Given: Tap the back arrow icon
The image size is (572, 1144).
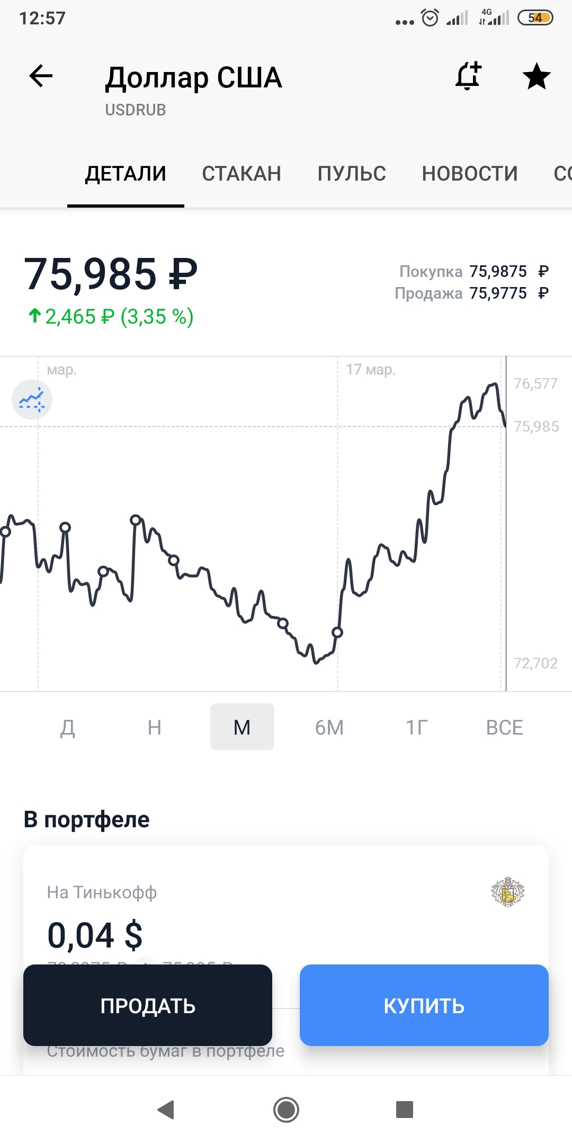Looking at the screenshot, I should pos(41,76).
